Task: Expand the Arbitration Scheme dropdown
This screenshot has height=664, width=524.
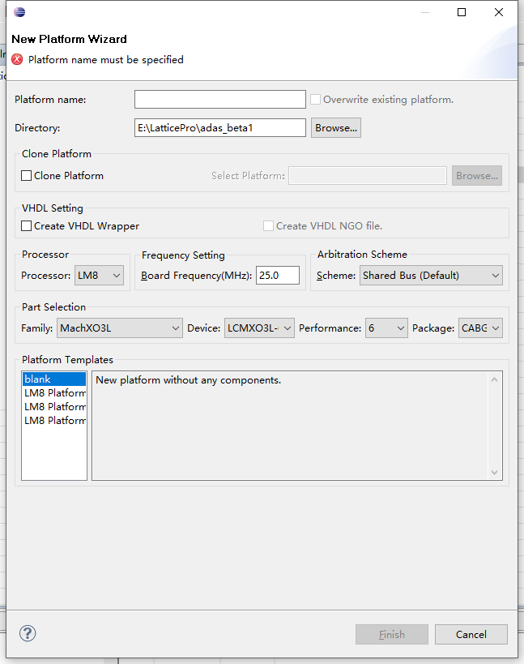Action: [431, 276]
